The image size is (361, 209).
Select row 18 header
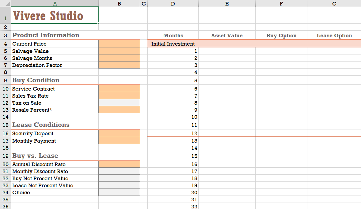[6, 147]
